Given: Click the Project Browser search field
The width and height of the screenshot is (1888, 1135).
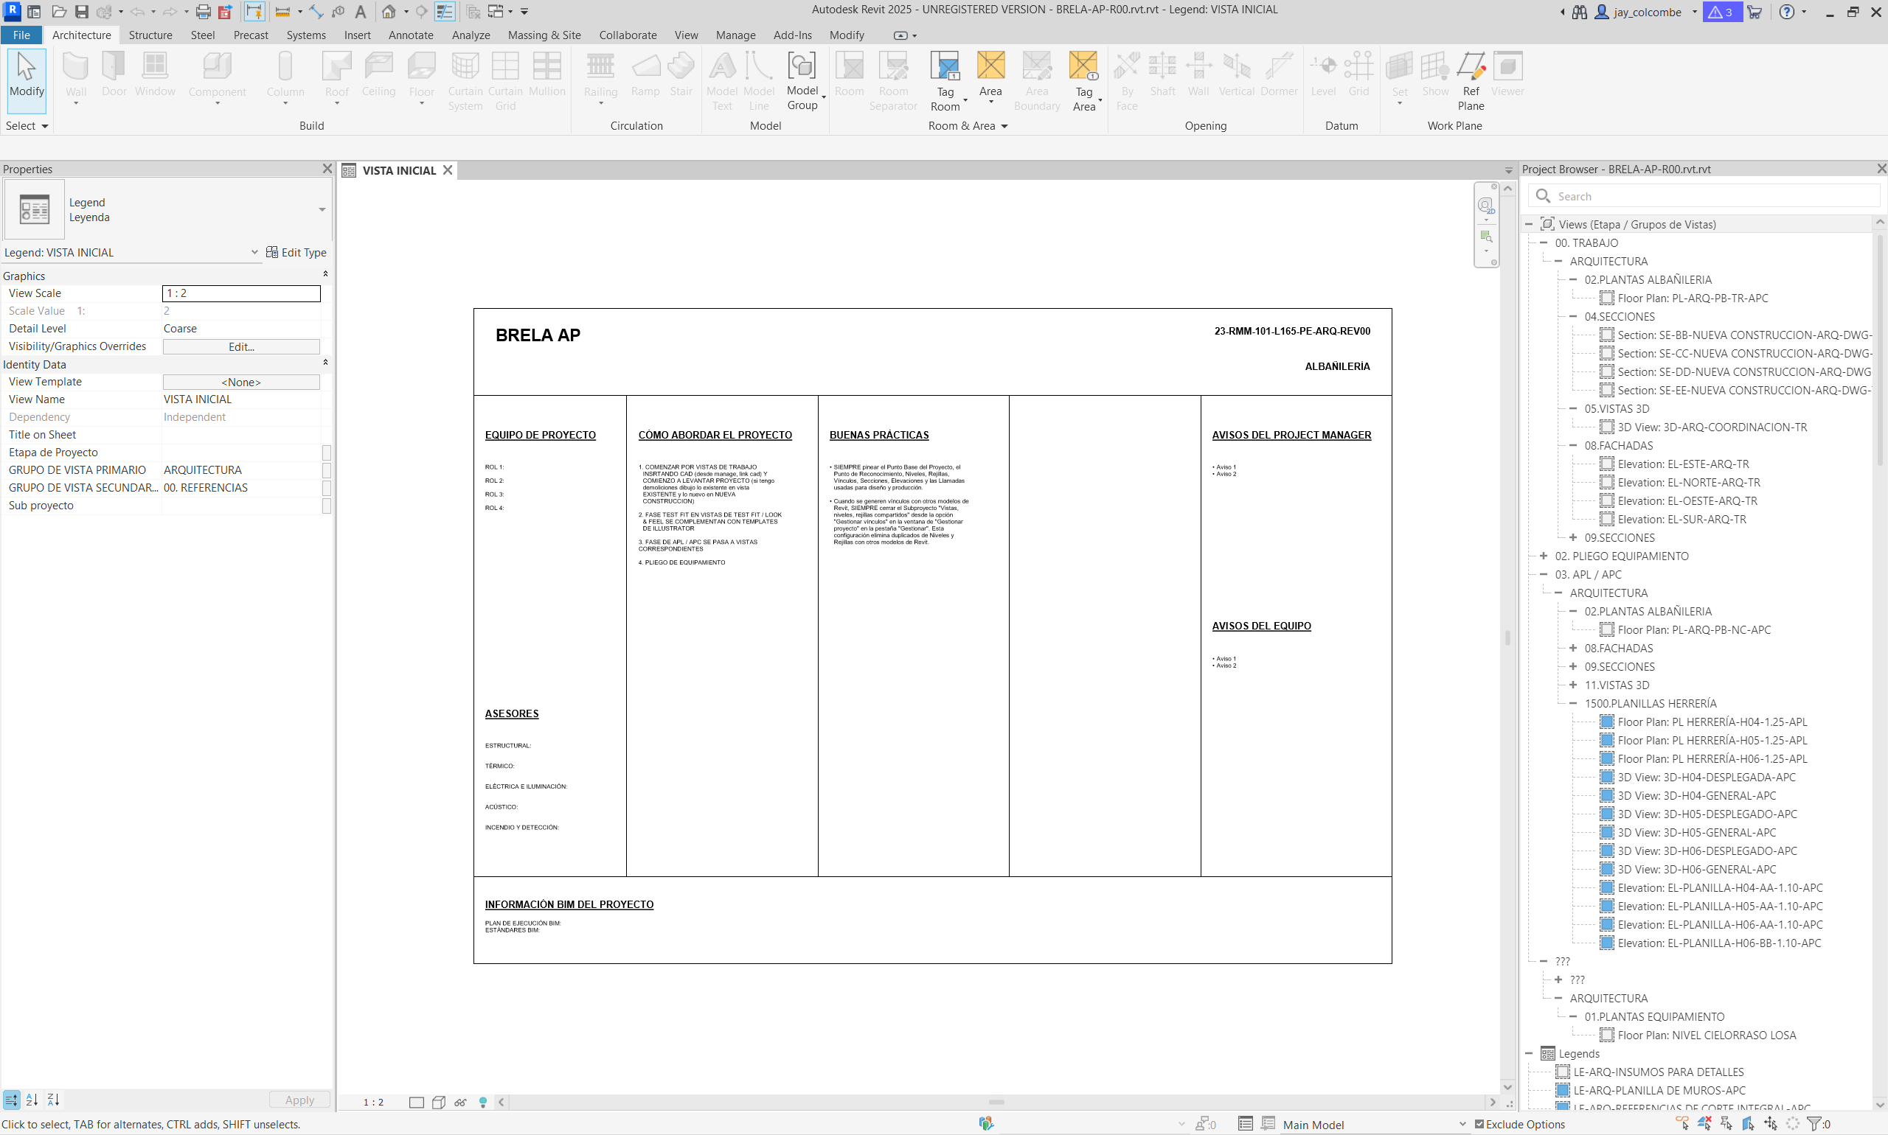Looking at the screenshot, I should click(x=1707, y=196).
